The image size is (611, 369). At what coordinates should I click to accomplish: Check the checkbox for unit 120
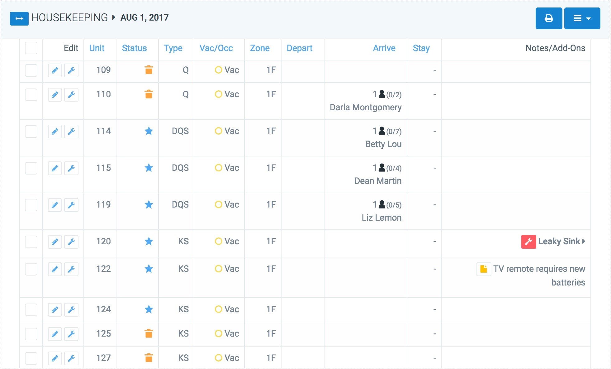pyautogui.click(x=31, y=242)
